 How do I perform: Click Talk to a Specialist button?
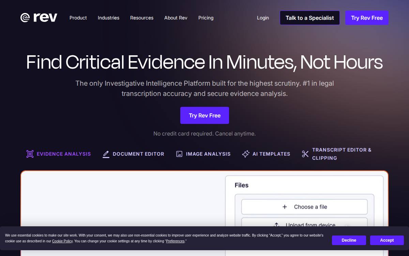310,18
